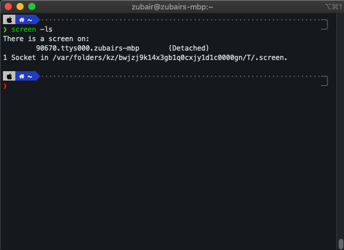Image resolution: width=344 pixels, height=250 pixels.
Task: Click the window title zubair@zubairs-mbp
Action: click(172, 7)
